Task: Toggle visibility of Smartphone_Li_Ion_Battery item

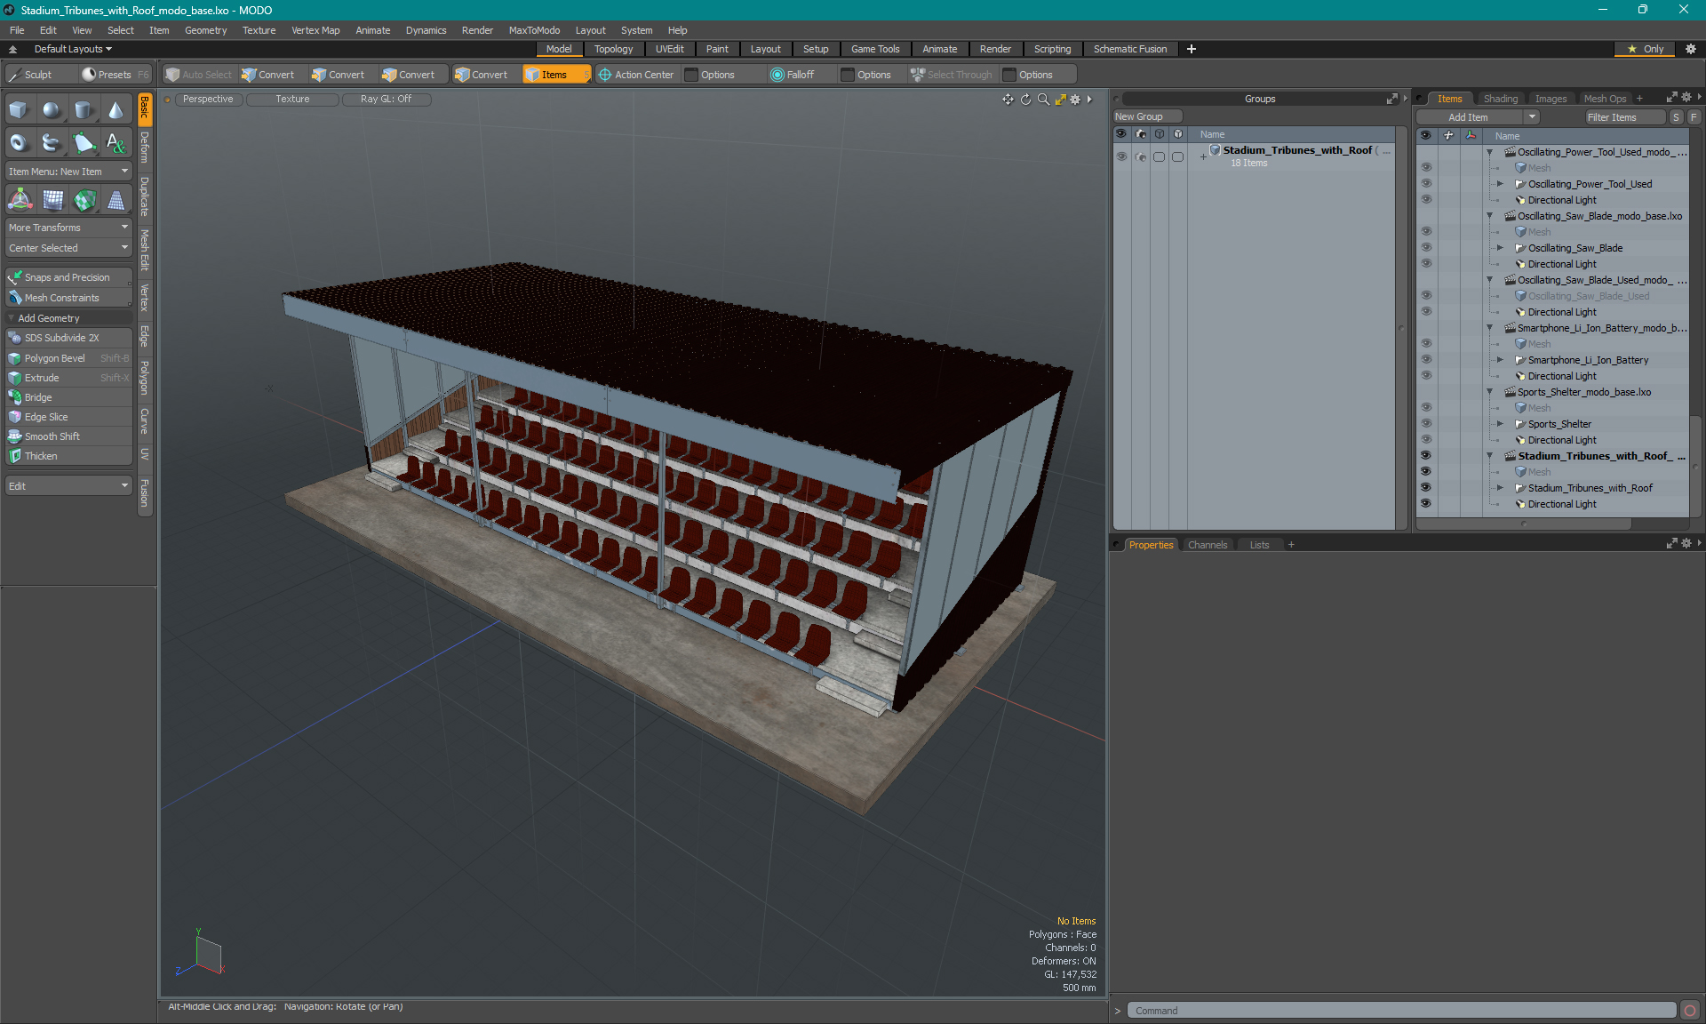Action: tap(1426, 360)
